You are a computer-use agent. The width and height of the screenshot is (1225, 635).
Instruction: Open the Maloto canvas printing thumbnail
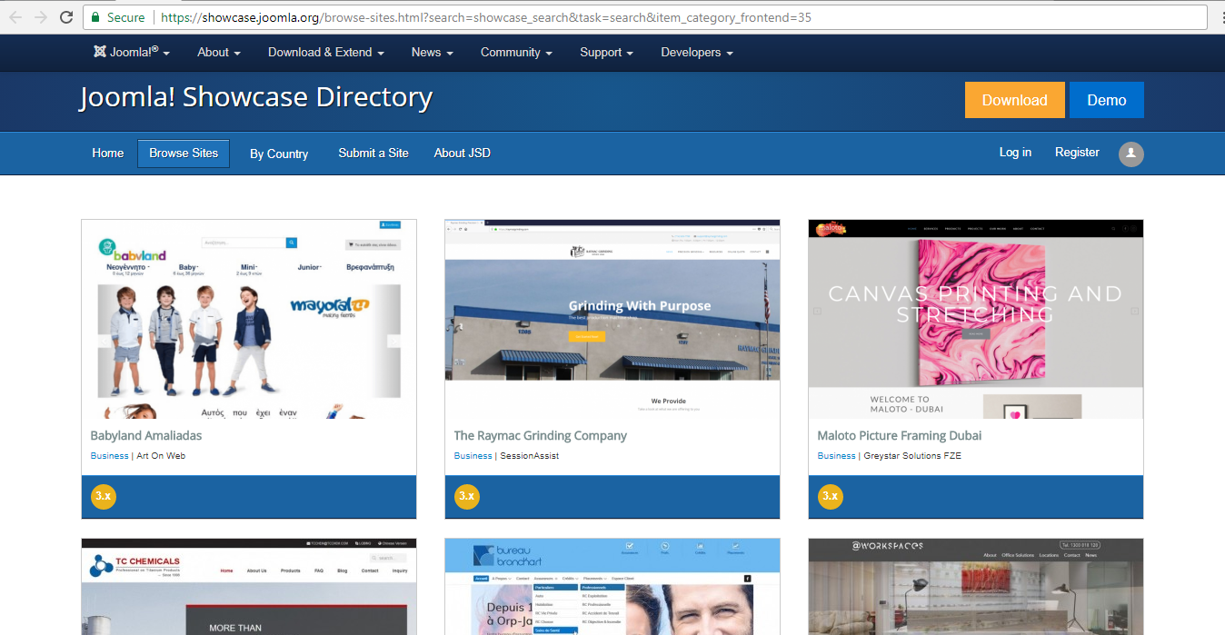[976, 319]
